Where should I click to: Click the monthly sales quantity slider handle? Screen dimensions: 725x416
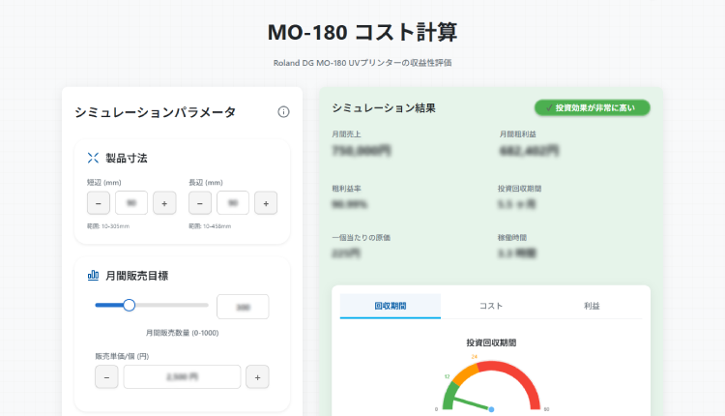click(x=129, y=305)
